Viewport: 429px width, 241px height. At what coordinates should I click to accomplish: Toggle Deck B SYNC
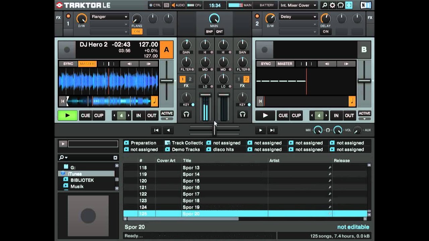[266, 64]
